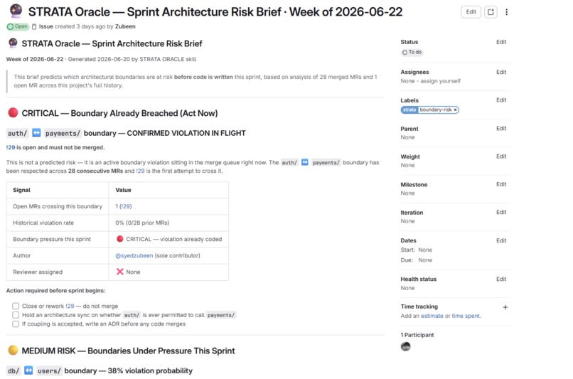Click the participant avatar thumbnail
The image size is (573, 379).
click(406, 346)
